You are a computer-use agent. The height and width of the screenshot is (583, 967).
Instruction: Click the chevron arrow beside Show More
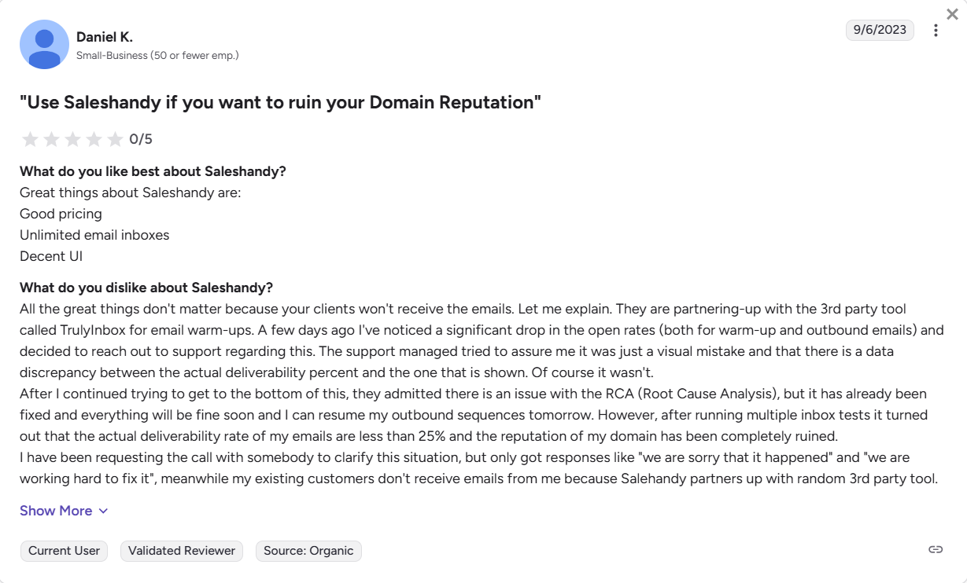point(103,511)
